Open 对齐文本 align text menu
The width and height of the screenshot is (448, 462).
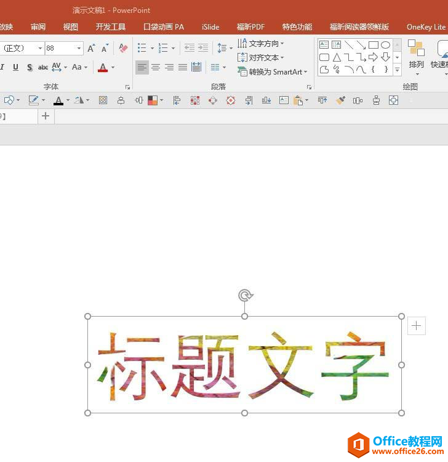coord(261,57)
